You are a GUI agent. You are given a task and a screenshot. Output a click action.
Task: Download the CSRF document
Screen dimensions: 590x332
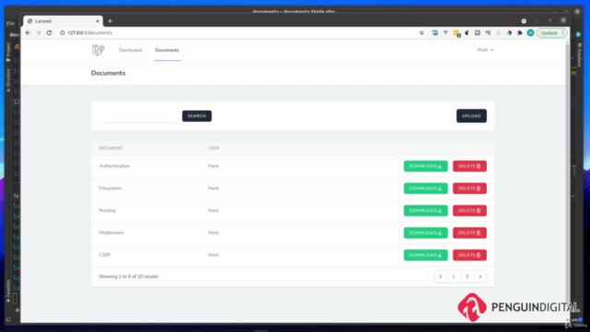[426, 255]
